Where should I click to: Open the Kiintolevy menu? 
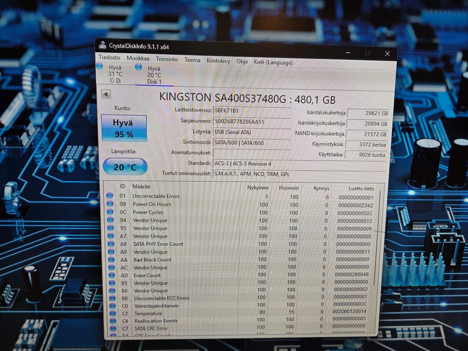(x=218, y=61)
